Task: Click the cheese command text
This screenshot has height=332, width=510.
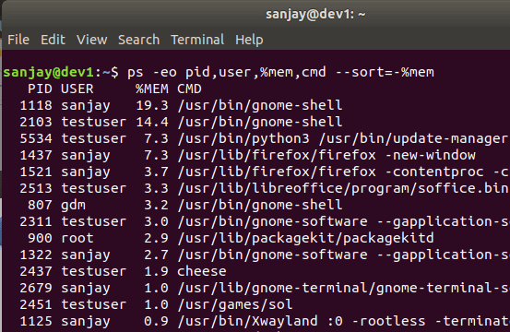Action: pos(202,271)
